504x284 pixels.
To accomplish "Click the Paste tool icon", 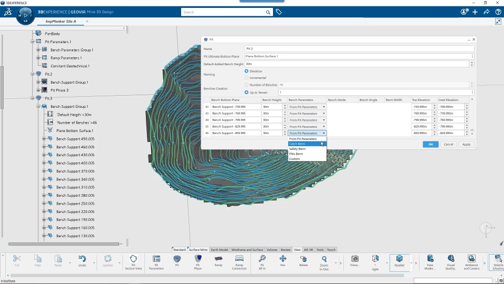I will tap(58, 261).
